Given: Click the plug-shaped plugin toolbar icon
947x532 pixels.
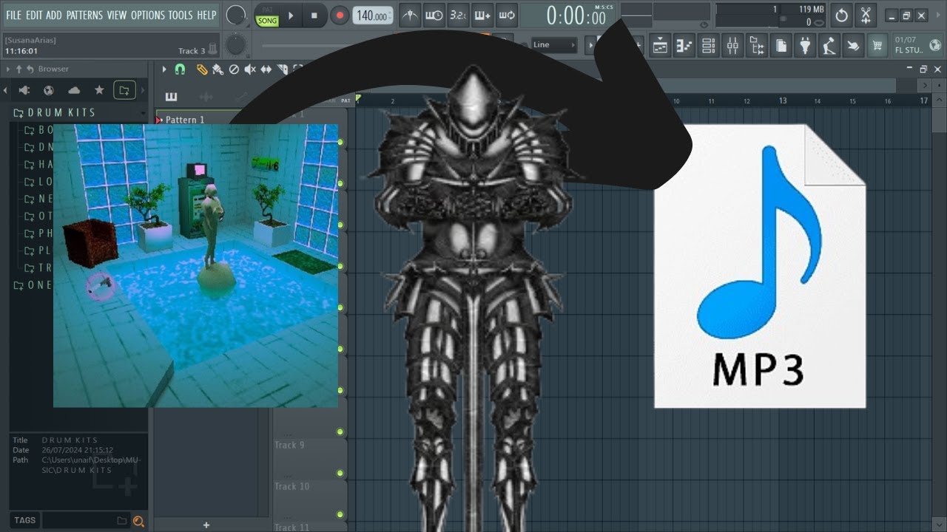Looking at the screenshot, I should point(805,46).
